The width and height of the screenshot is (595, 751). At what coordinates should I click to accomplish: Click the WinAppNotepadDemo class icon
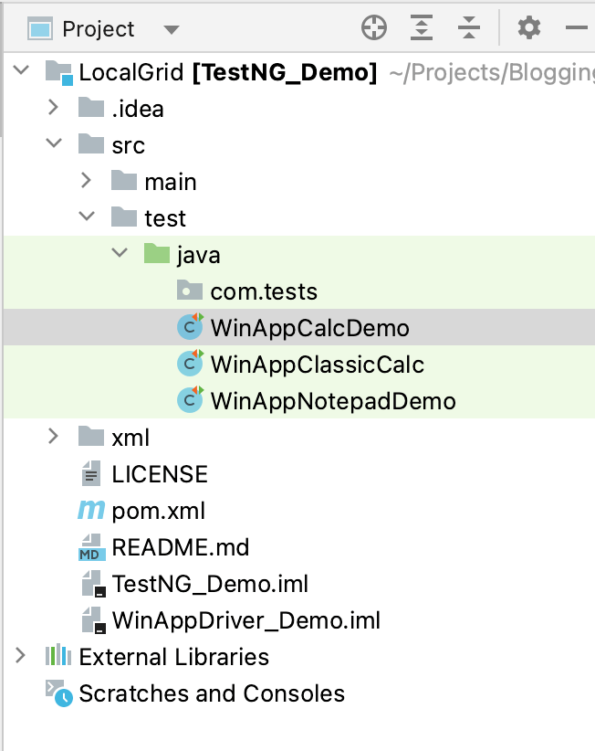tap(191, 399)
